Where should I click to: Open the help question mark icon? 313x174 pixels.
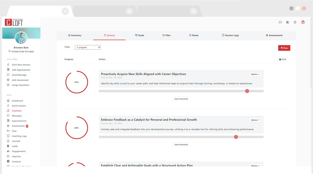295,22
